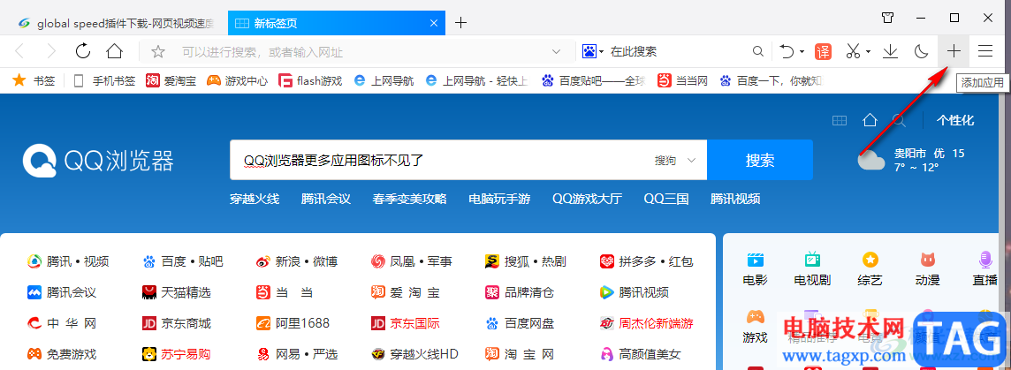Open 当当网 bookmark

click(x=683, y=80)
